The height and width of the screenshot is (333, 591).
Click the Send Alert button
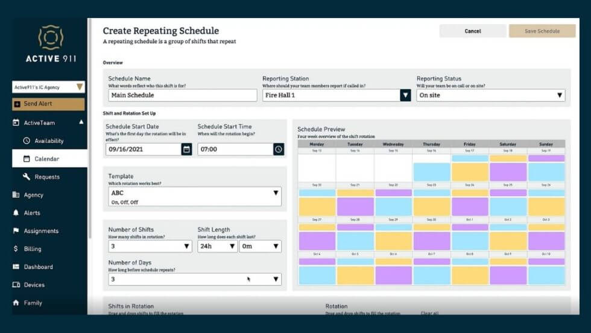click(x=48, y=104)
